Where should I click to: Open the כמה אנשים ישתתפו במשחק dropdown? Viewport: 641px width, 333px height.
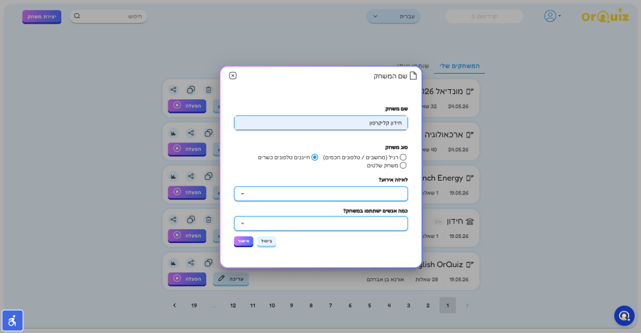pyautogui.click(x=321, y=224)
